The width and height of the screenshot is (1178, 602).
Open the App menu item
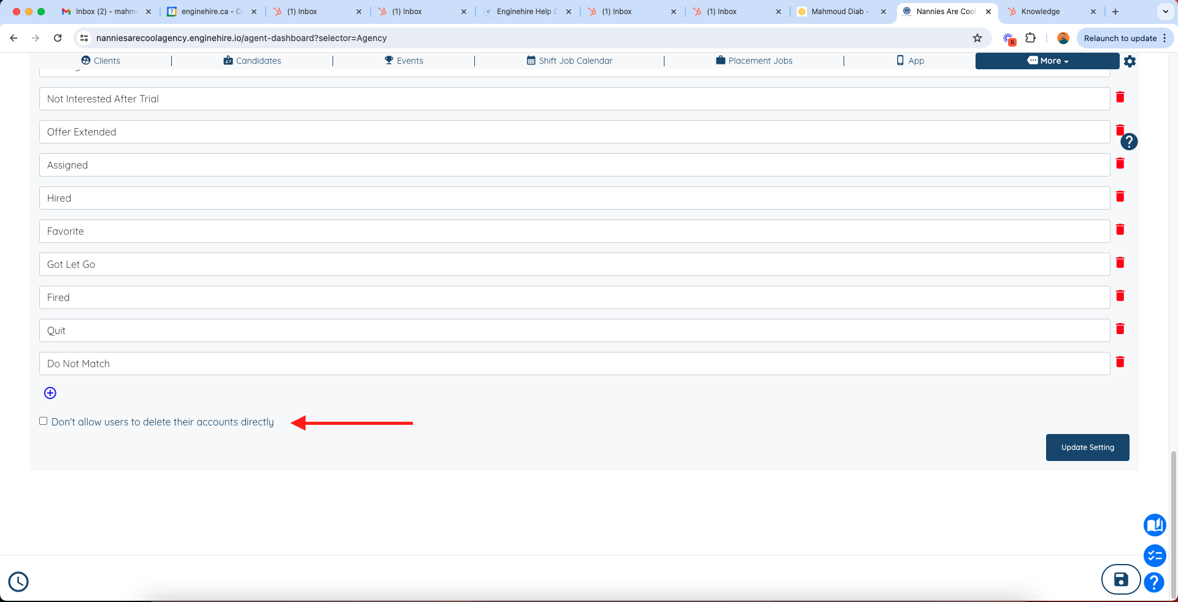910,61
